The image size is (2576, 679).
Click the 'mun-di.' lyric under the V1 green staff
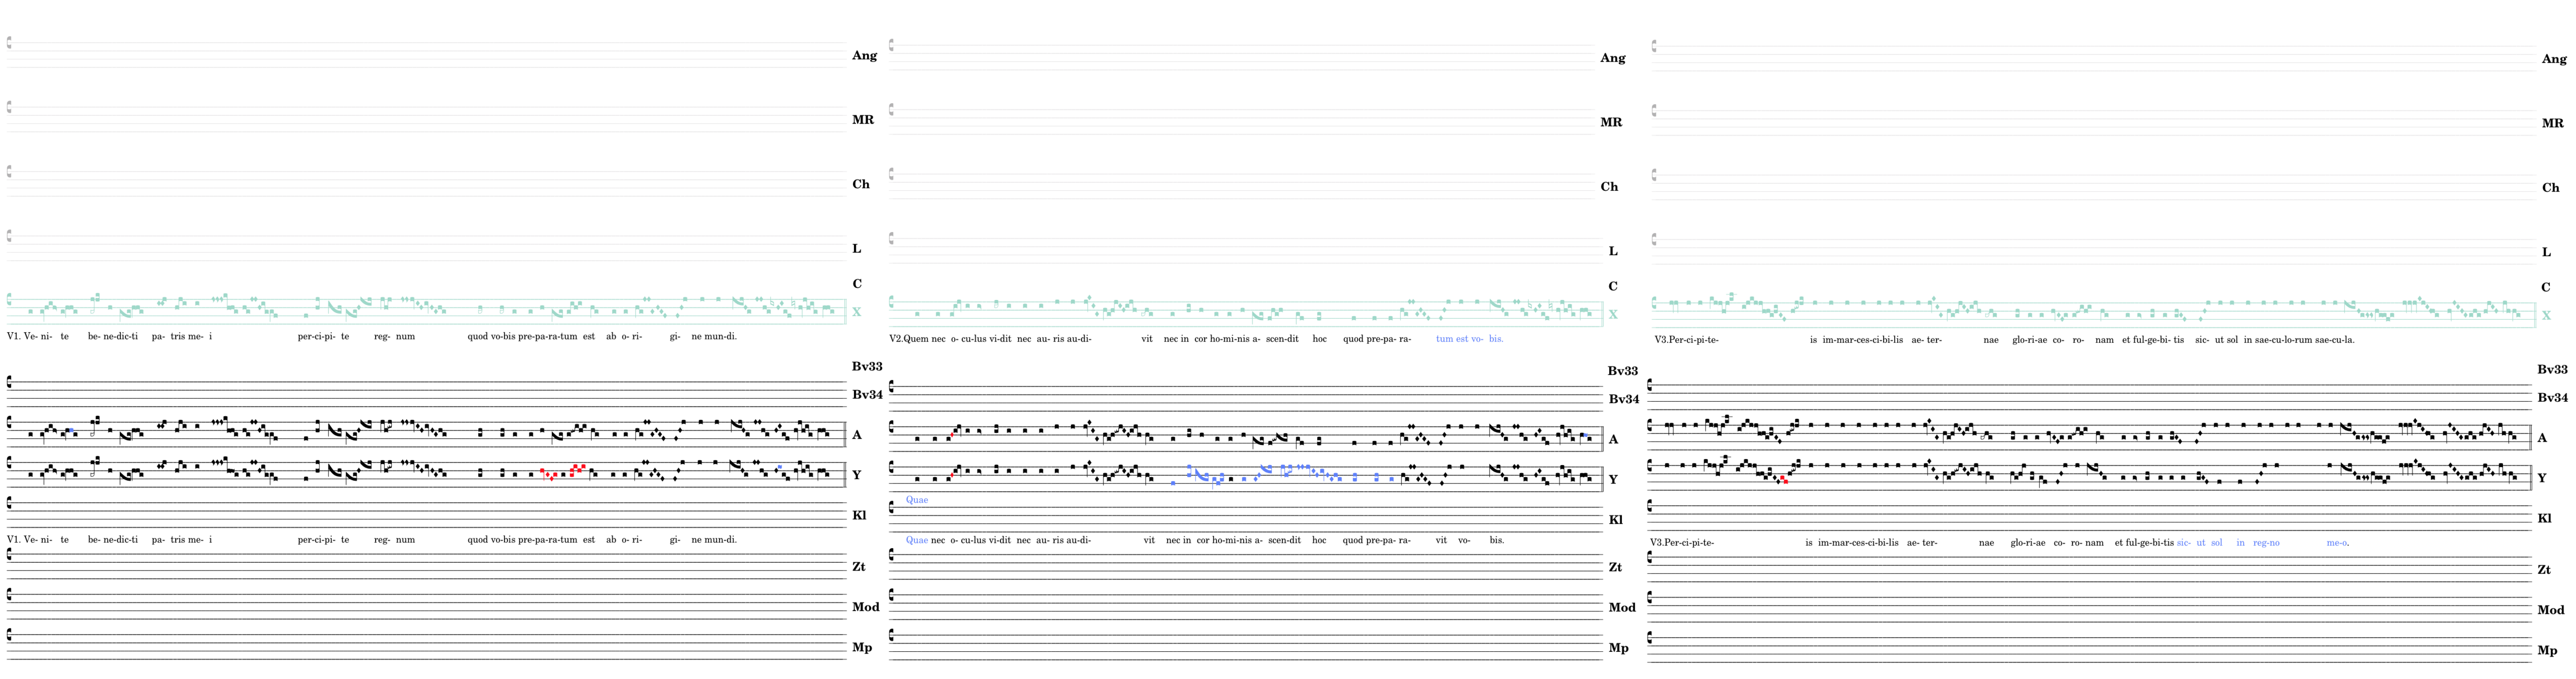tap(721, 337)
